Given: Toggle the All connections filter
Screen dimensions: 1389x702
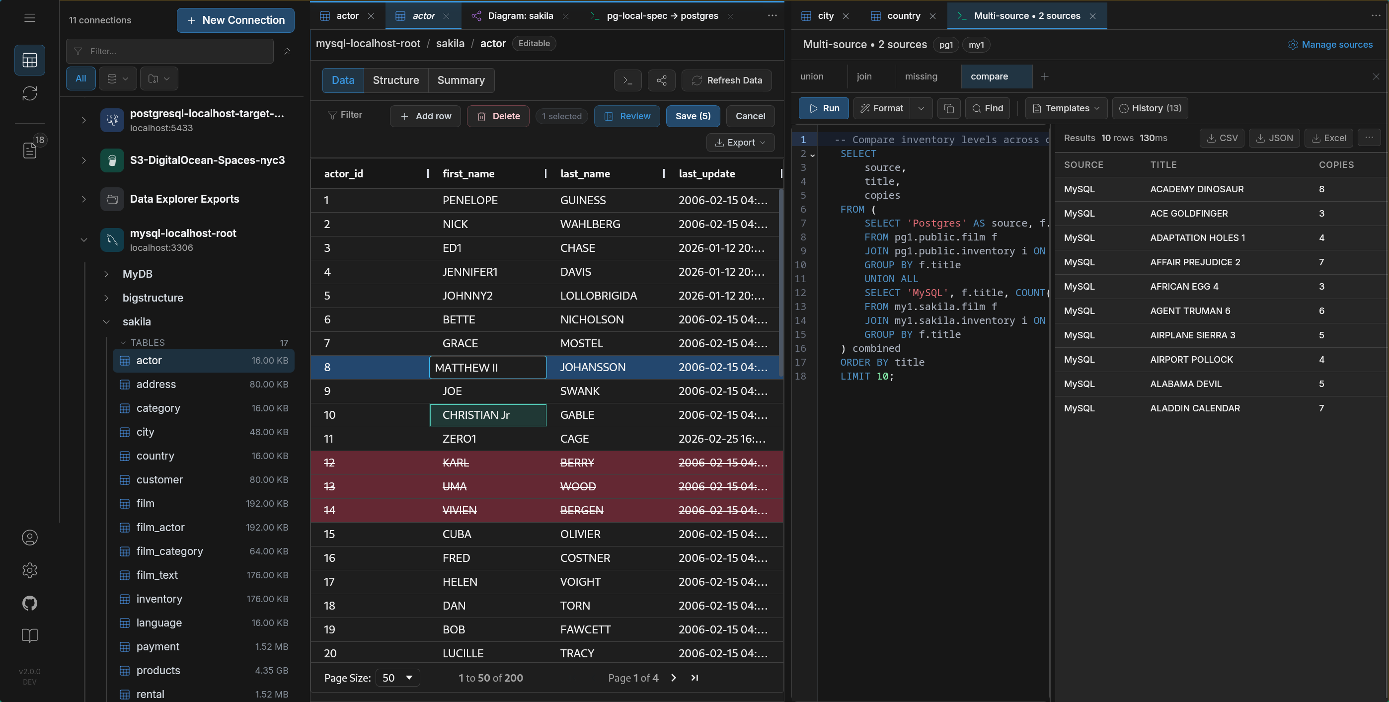Looking at the screenshot, I should [80, 78].
